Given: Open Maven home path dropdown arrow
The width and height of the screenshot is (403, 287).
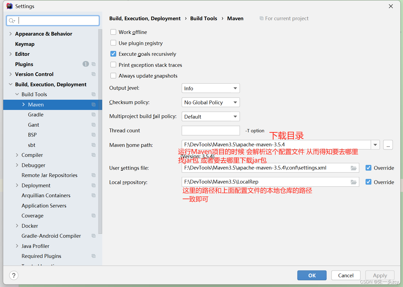Looking at the screenshot, I should coord(375,145).
